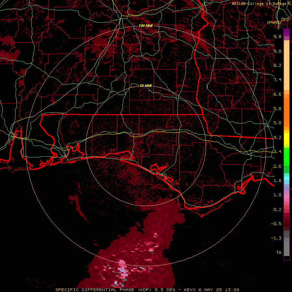
Task: Click the 6.6 value on the color scale
Action: [x=277, y=94]
